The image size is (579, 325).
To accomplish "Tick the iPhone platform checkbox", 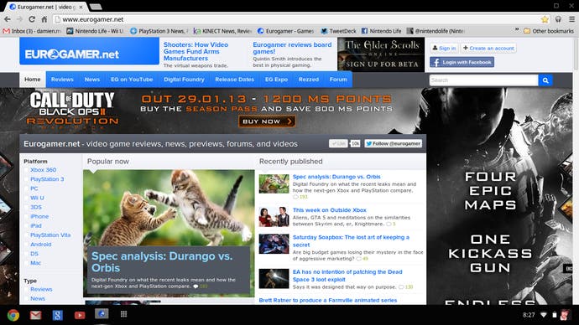I will pyautogui.click(x=26, y=216).
